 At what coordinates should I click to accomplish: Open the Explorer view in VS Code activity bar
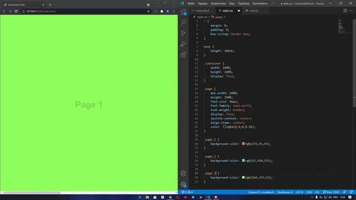pyautogui.click(x=184, y=12)
